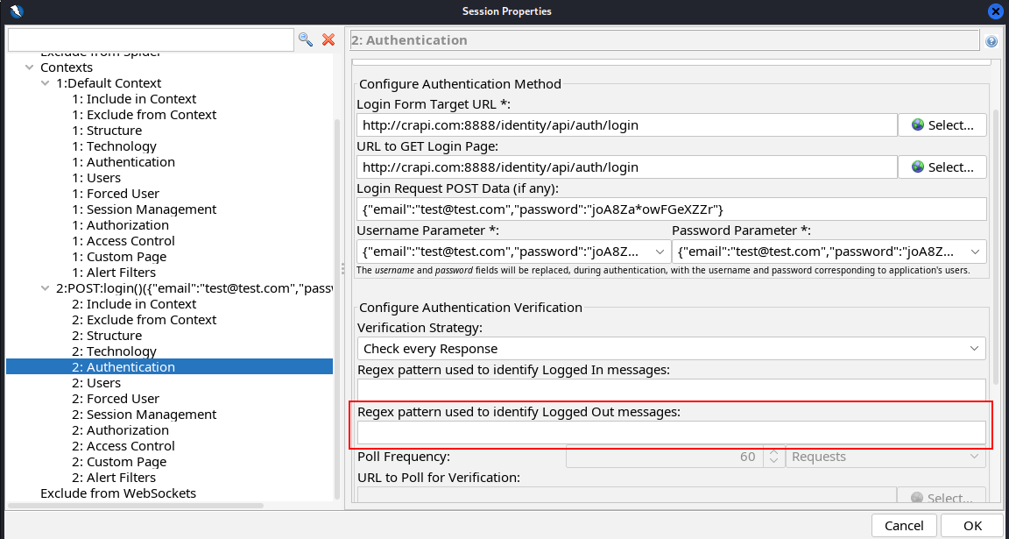Click the Login Request POST Data field
Screen dimensions: 1009x539
(x=671, y=209)
